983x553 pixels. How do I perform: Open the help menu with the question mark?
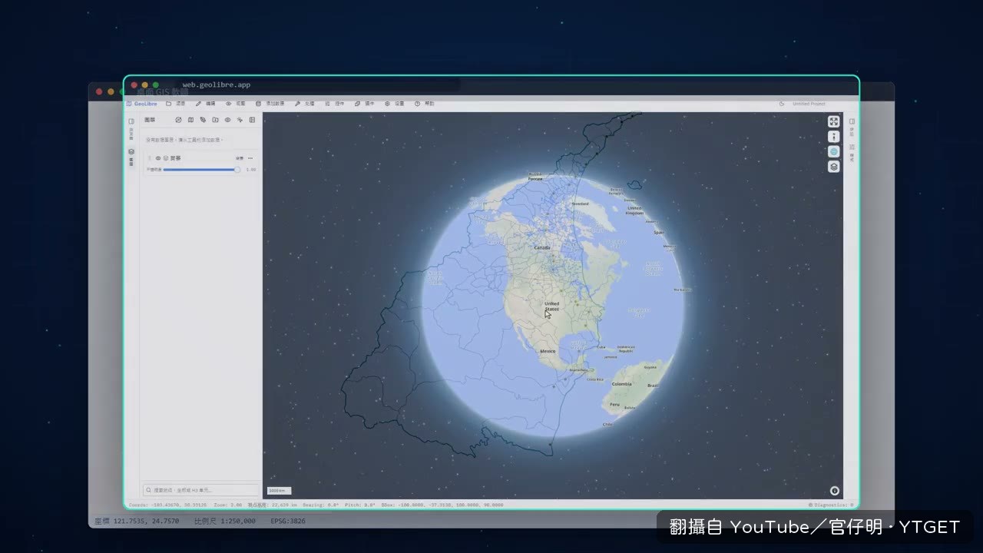(424, 104)
